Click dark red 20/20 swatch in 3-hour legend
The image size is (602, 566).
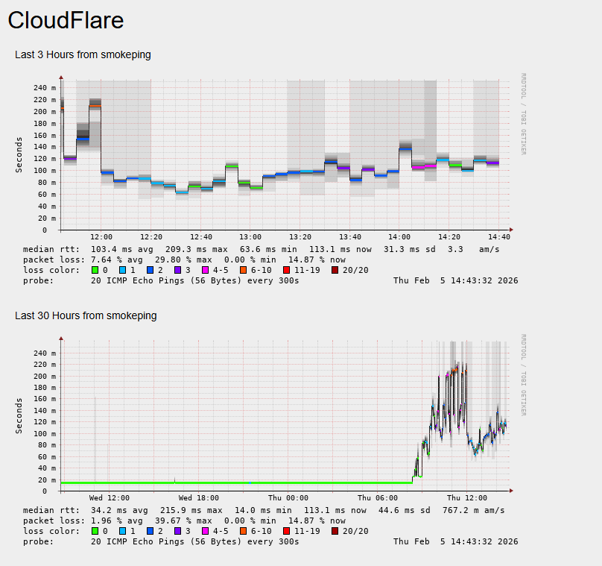[x=335, y=270]
